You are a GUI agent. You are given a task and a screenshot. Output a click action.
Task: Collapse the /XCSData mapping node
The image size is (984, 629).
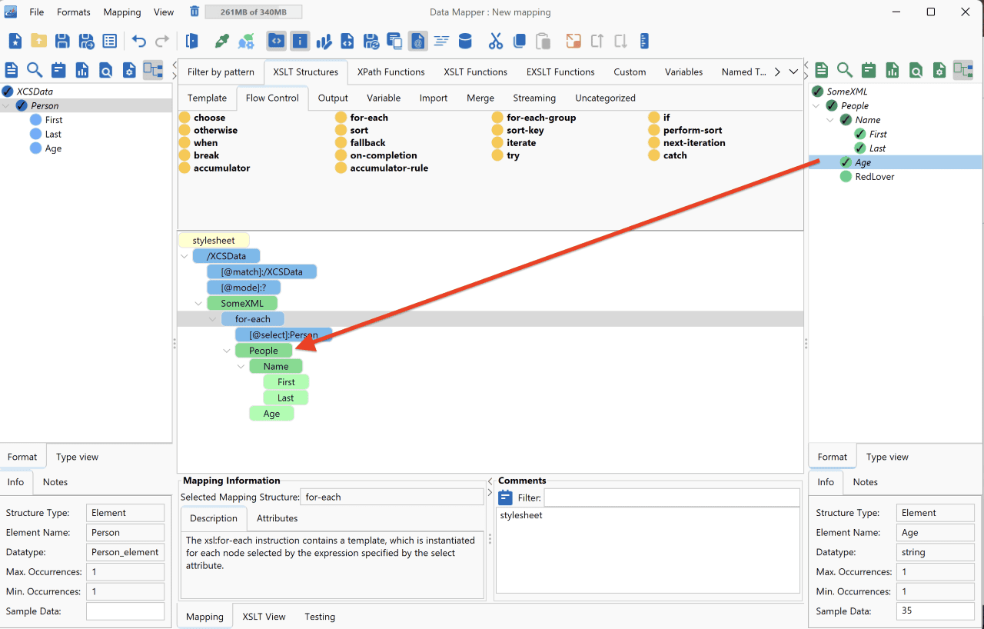(x=184, y=256)
